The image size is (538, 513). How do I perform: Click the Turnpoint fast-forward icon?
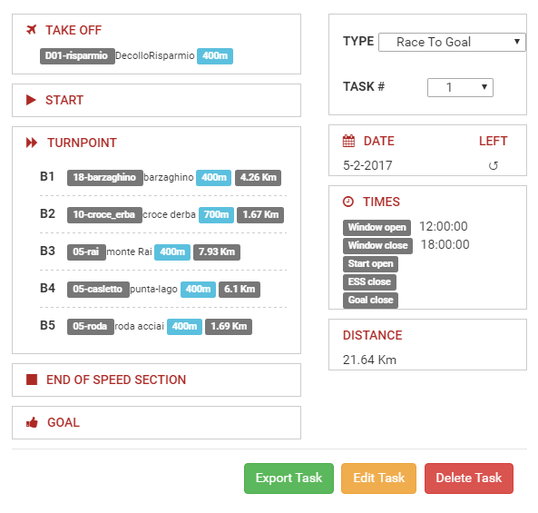pyautogui.click(x=32, y=143)
